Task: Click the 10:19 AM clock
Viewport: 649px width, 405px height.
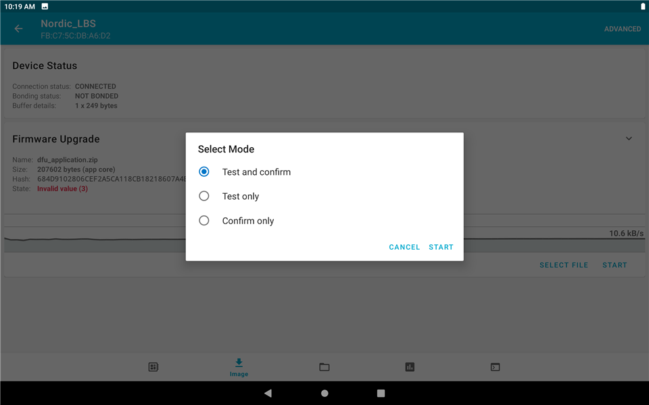Action: (x=20, y=7)
